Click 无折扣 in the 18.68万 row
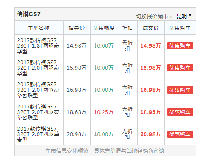The width and height of the screenshot is (208, 162). 127,112
